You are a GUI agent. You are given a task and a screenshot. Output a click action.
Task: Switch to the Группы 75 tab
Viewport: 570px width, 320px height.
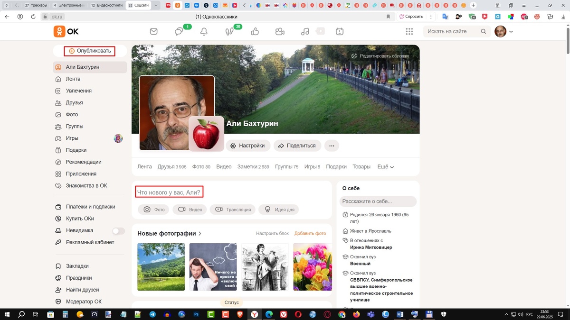286,167
